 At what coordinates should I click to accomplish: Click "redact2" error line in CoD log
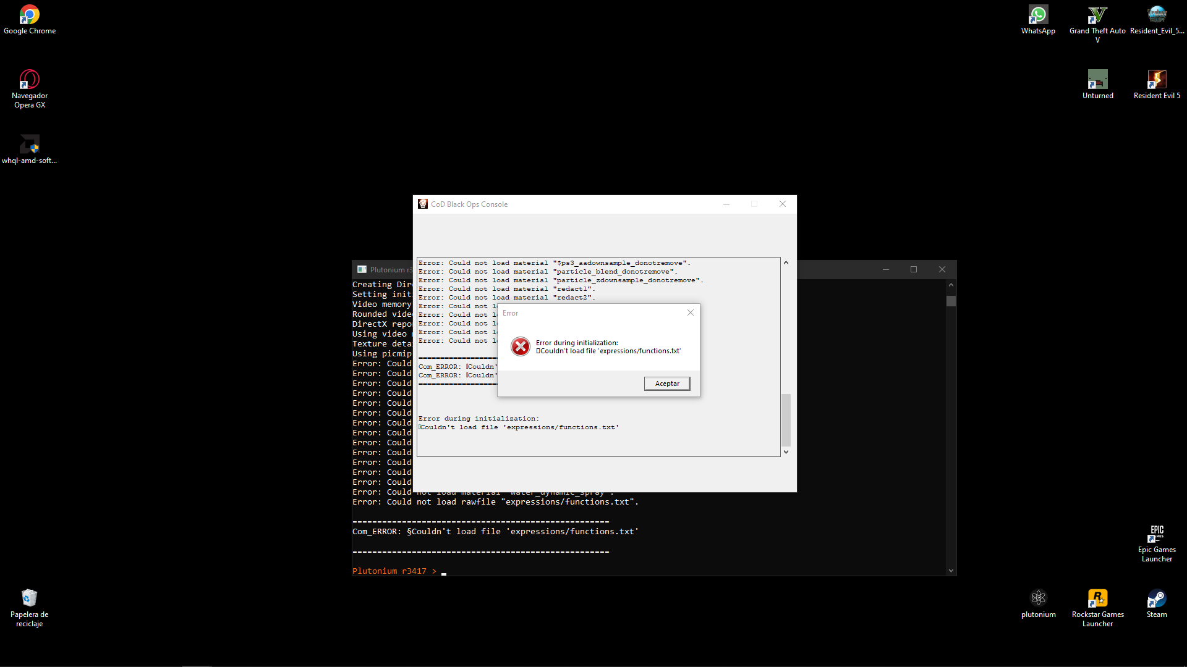pyautogui.click(x=507, y=298)
